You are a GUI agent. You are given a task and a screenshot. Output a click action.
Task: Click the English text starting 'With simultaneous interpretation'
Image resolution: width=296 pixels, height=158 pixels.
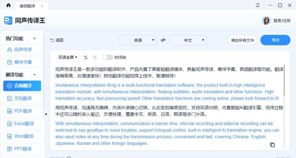coord(167,134)
